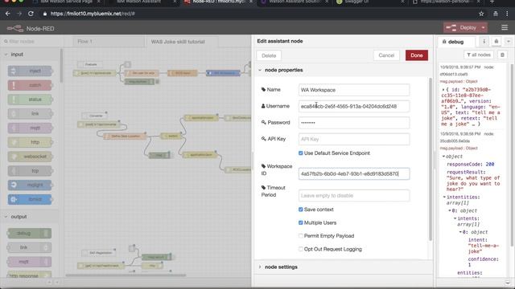Switch to the IBM Watson Assistant browser tab

point(143,2)
